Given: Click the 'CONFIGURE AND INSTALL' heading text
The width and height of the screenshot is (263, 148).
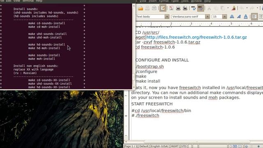Looking at the screenshot, I should click(x=162, y=60).
